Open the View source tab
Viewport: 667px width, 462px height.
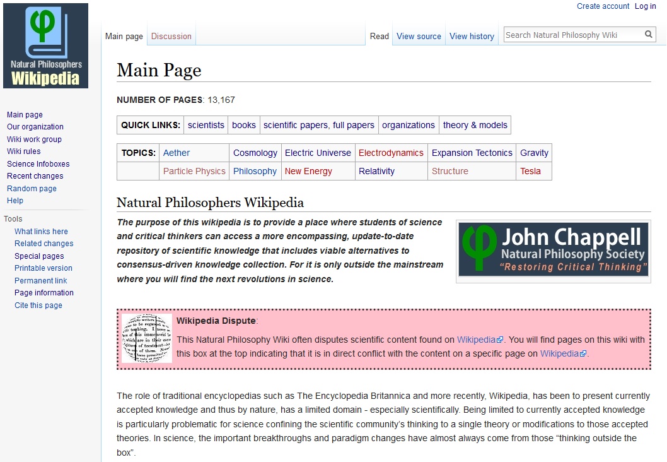click(419, 36)
